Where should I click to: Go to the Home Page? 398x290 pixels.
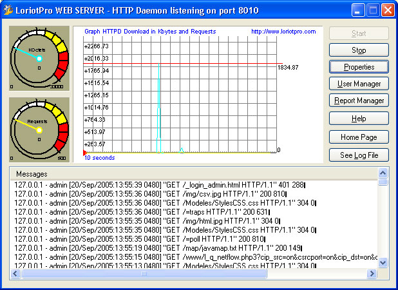click(x=359, y=137)
